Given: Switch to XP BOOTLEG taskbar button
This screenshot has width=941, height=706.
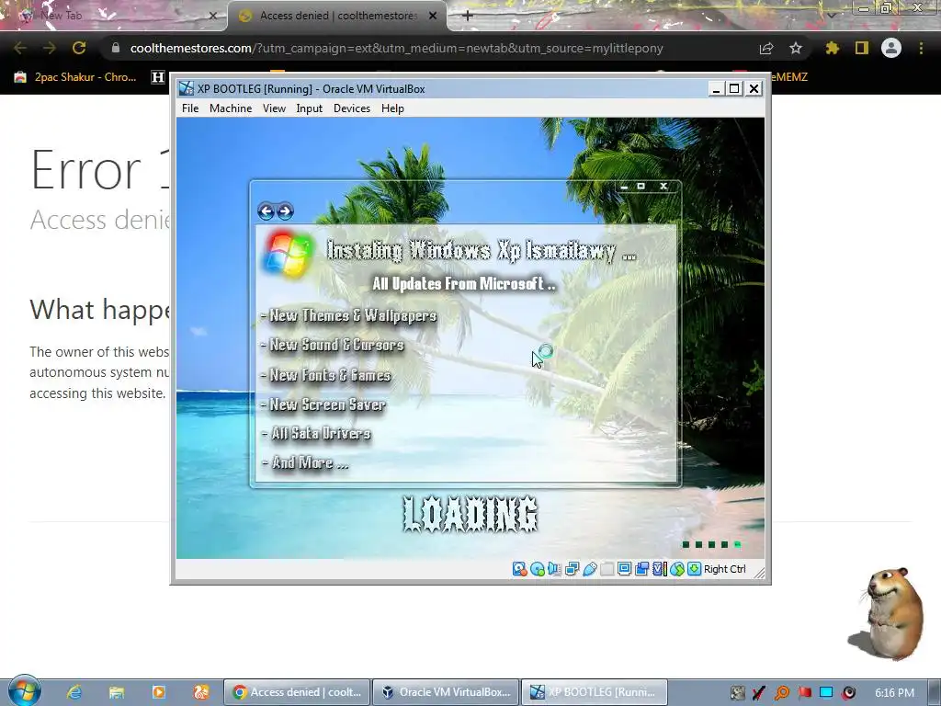Looking at the screenshot, I should (x=595, y=692).
